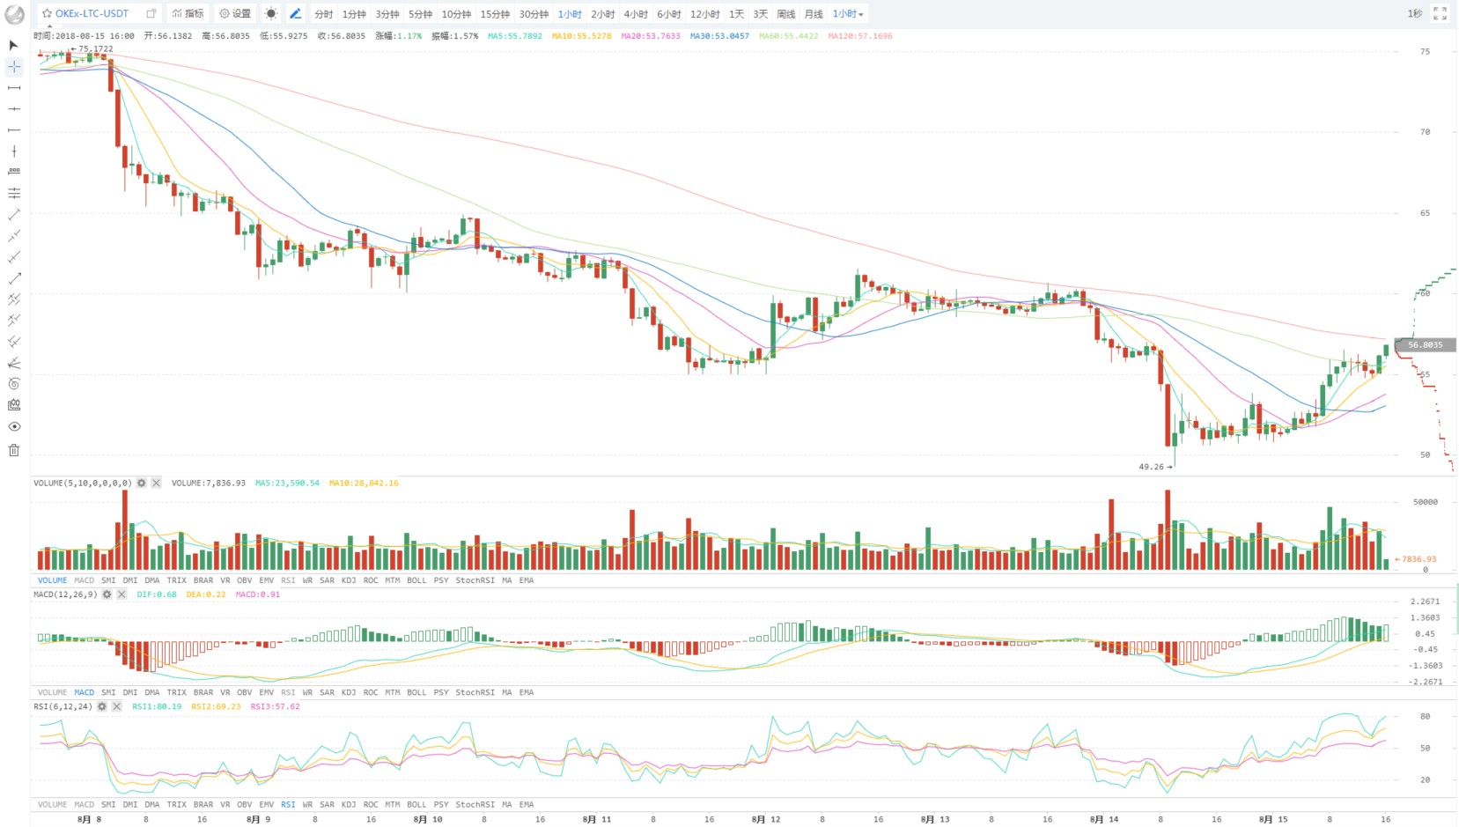The height and width of the screenshot is (827, 1459).
Task: Select the three horizontal lines drawing tool
Action: click(14, 194)
